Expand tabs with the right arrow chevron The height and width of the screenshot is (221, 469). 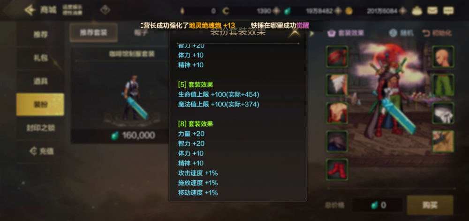(x=312, y=33)
